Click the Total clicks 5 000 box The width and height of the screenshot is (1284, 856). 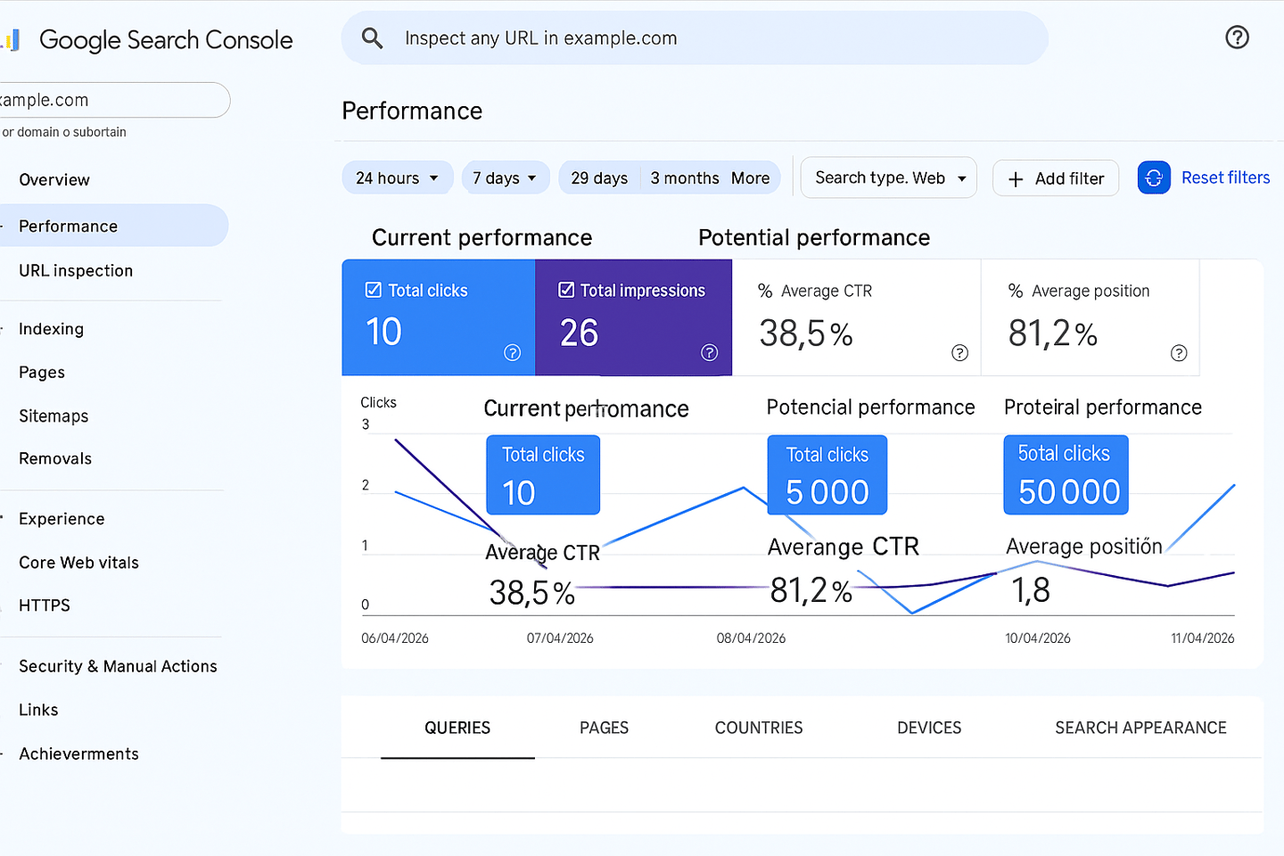(827, 474)
